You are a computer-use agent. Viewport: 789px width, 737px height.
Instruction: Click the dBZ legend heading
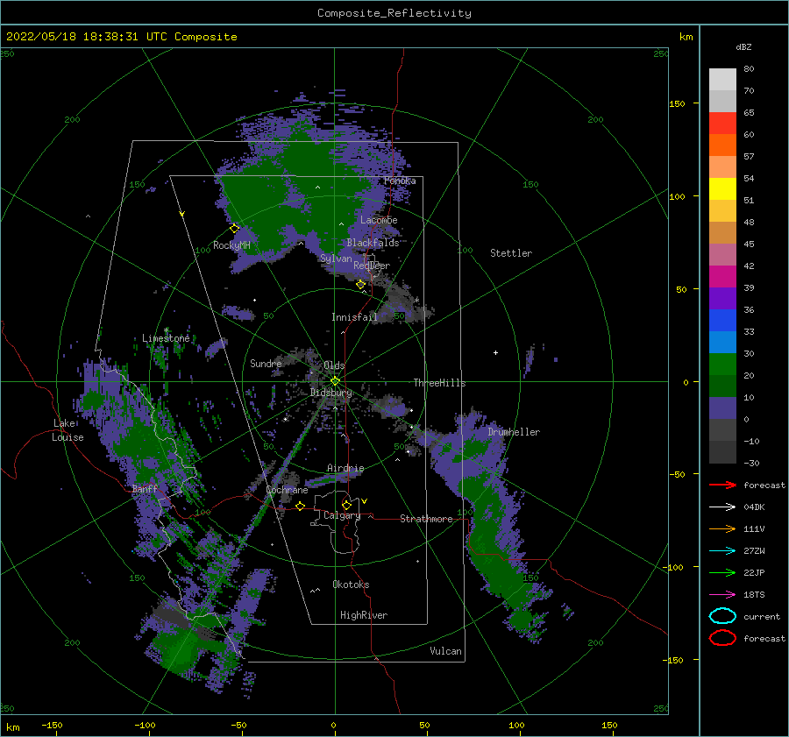pyautogui.click(x=743, y=46)
